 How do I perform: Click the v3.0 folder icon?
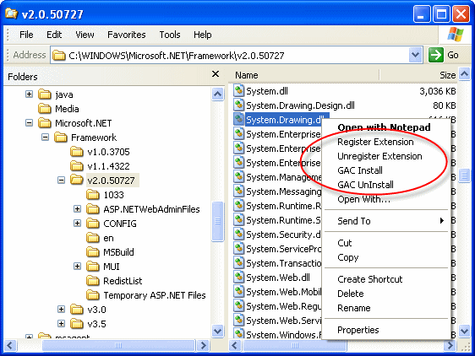[77, 309]
